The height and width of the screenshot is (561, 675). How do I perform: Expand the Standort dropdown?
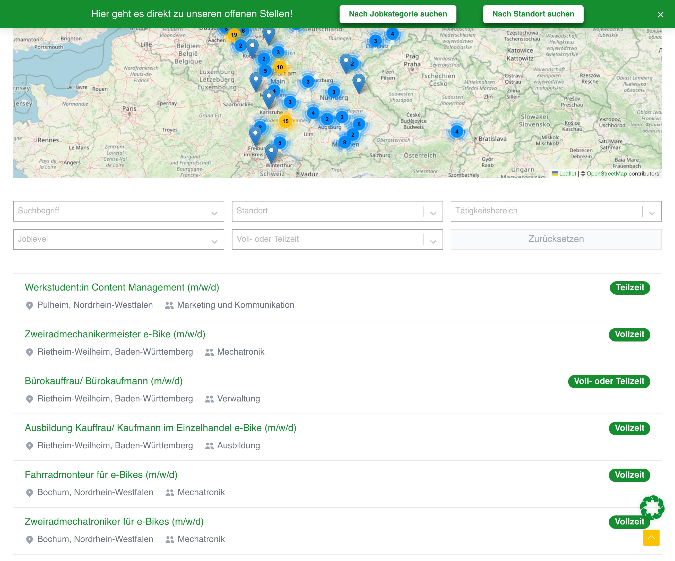click(433, 212)
